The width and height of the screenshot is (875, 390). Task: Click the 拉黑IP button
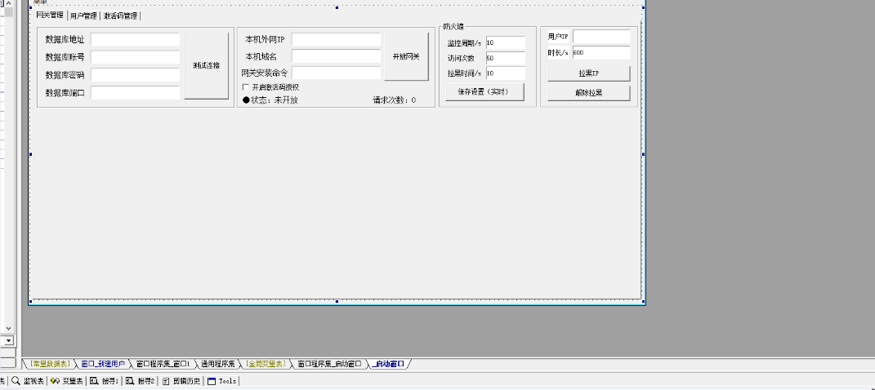click(589, 73)
